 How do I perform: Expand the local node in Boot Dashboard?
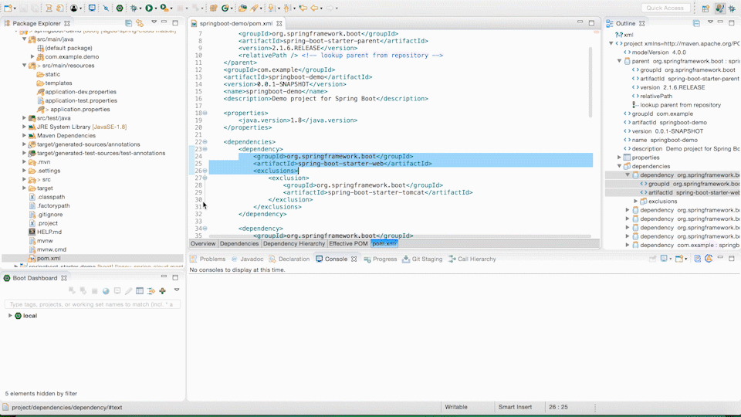coord(10,315)
